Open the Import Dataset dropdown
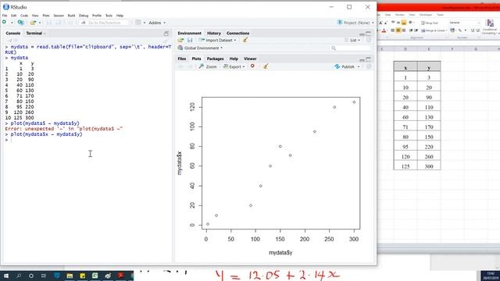500x281 pixels. coord(218,40)
